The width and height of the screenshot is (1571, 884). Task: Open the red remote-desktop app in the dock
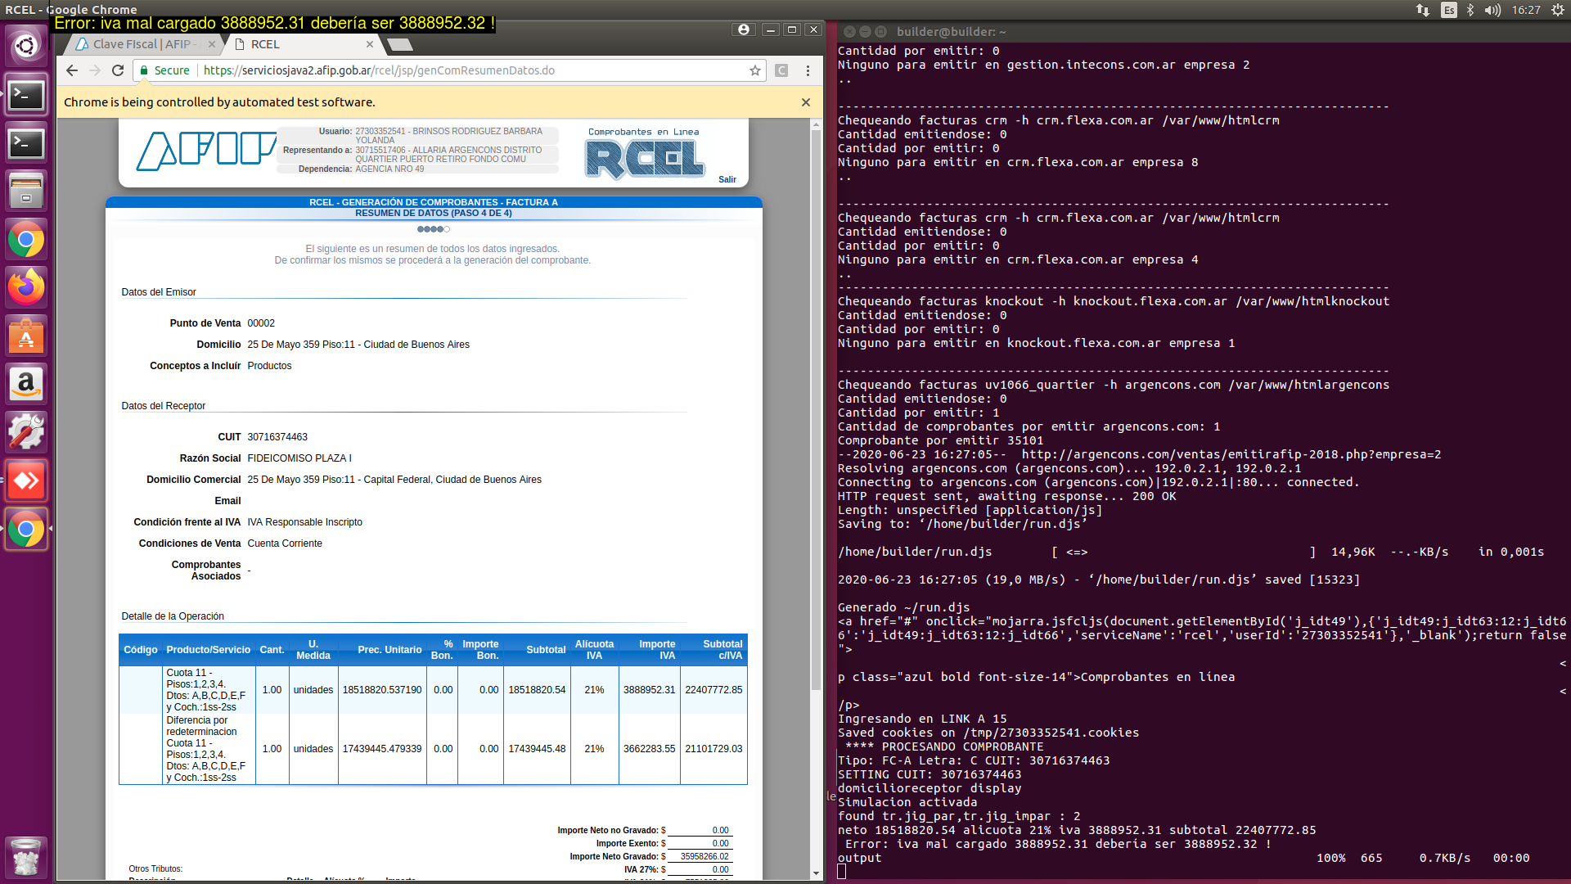pyautogui.click(x=26, y=480)
